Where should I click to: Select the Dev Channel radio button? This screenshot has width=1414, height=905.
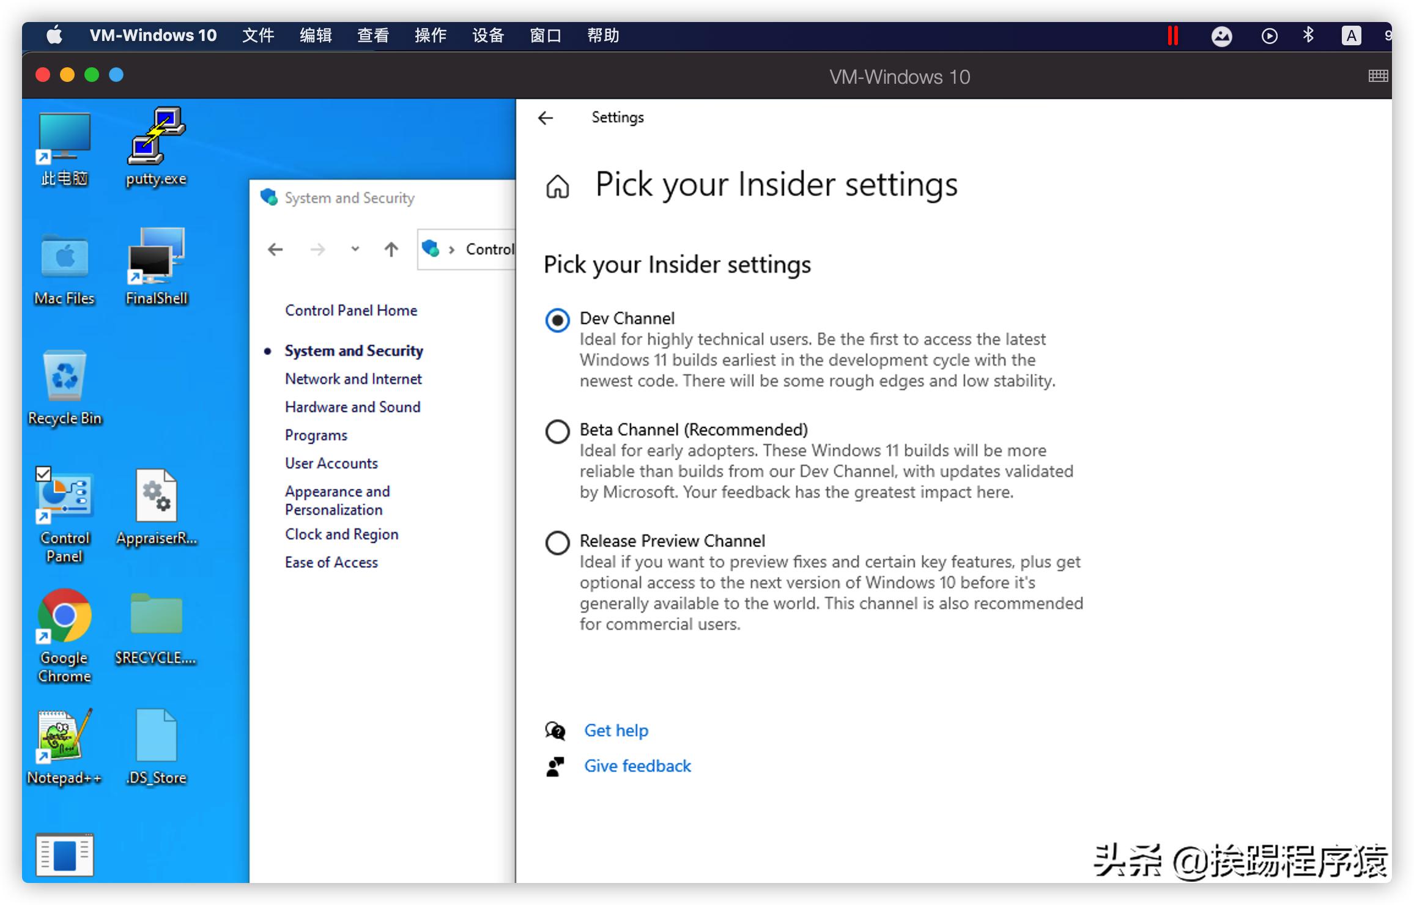[557, 320]
